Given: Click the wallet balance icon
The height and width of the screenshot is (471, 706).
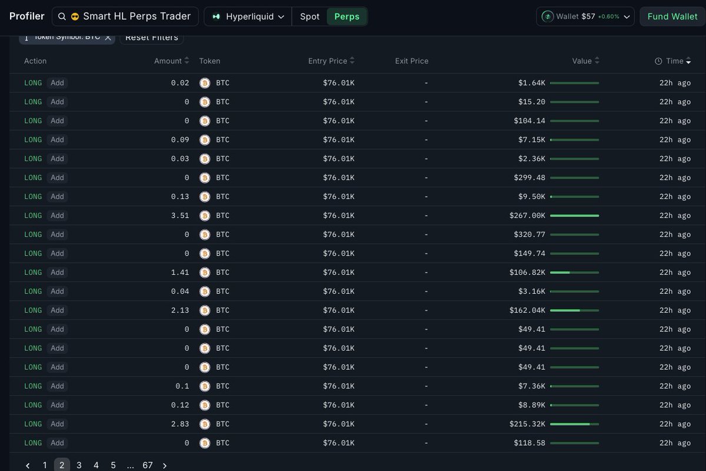Looking at the screenshot, I should coord(548,16).
